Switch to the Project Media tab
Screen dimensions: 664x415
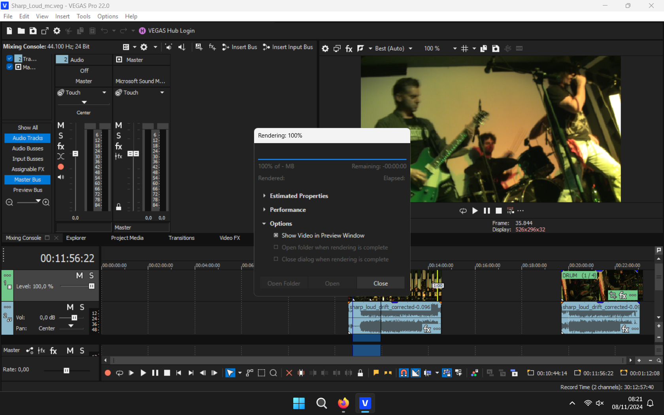(127, 238)
